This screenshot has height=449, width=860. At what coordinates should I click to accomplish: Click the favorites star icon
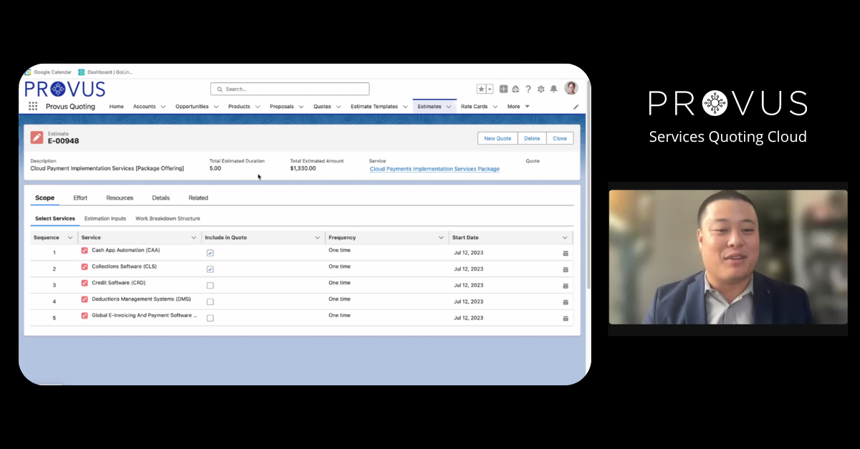[482, 89]
